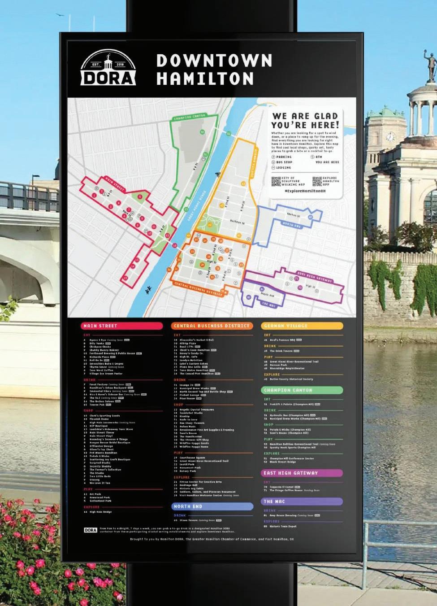Click 'Secretly Shabby' listing
Screen dimensions: 437x606
(100, 466)
